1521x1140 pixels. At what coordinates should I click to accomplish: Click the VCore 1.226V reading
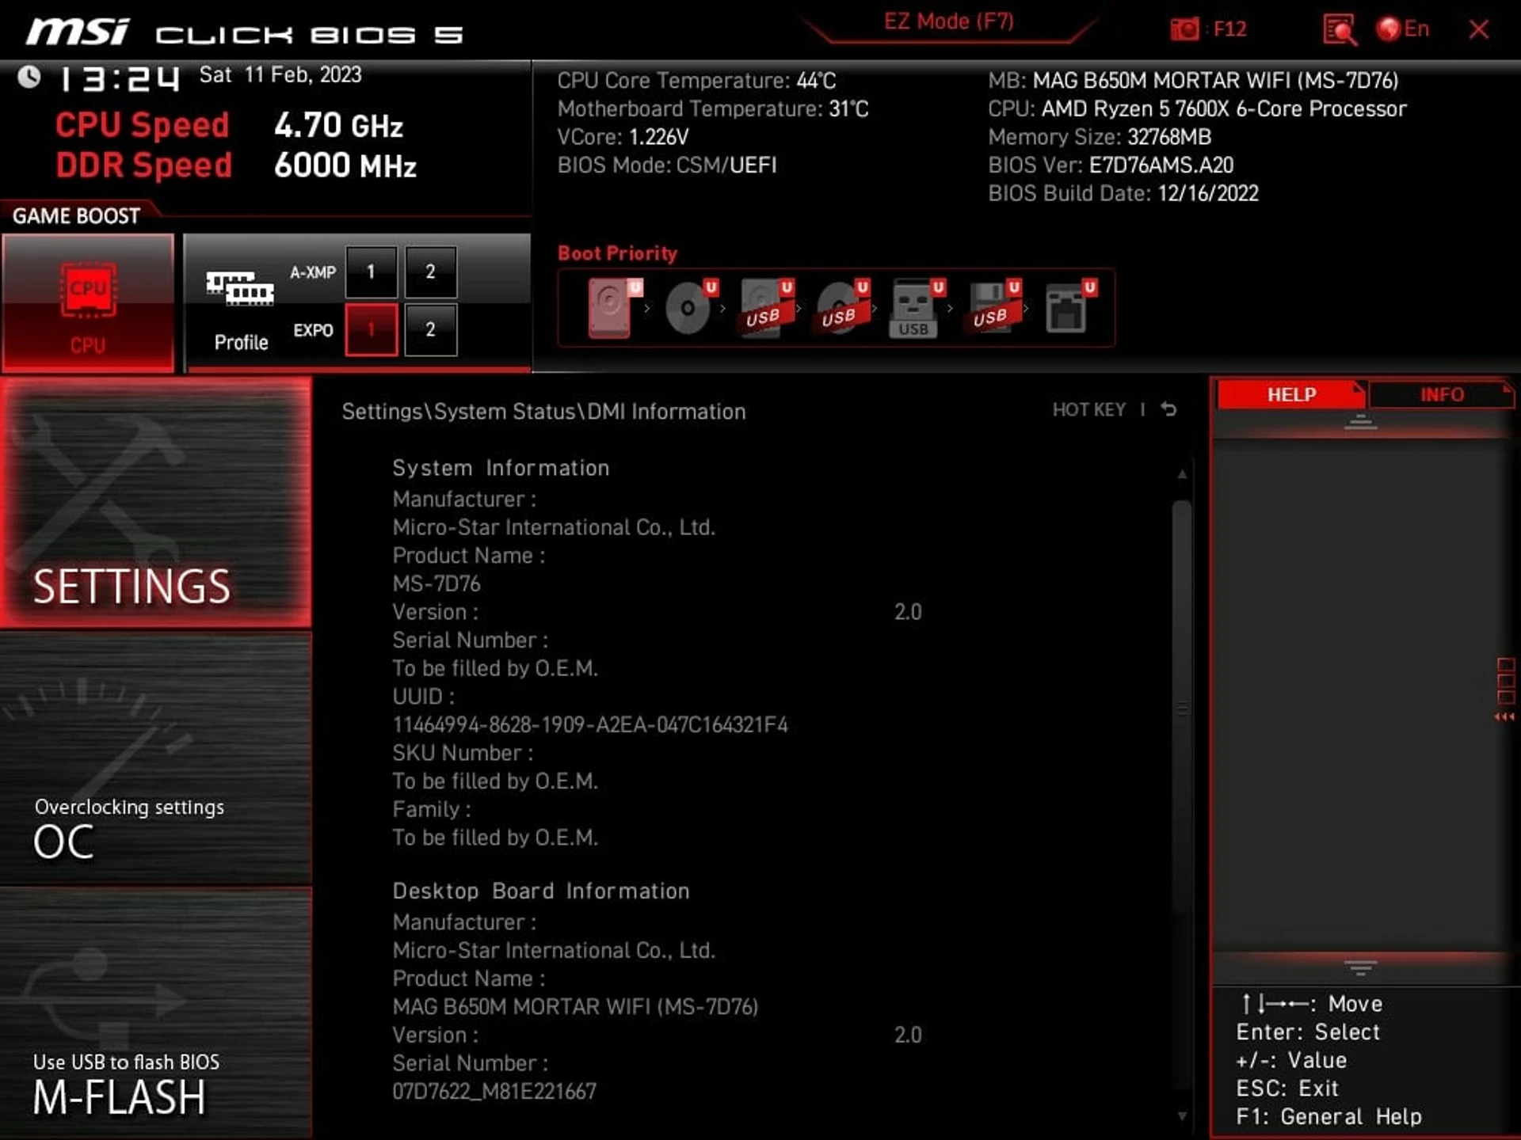(623, 137)
